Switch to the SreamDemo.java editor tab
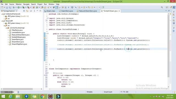Viewport: 176px width, 99px height. (66, 11)
